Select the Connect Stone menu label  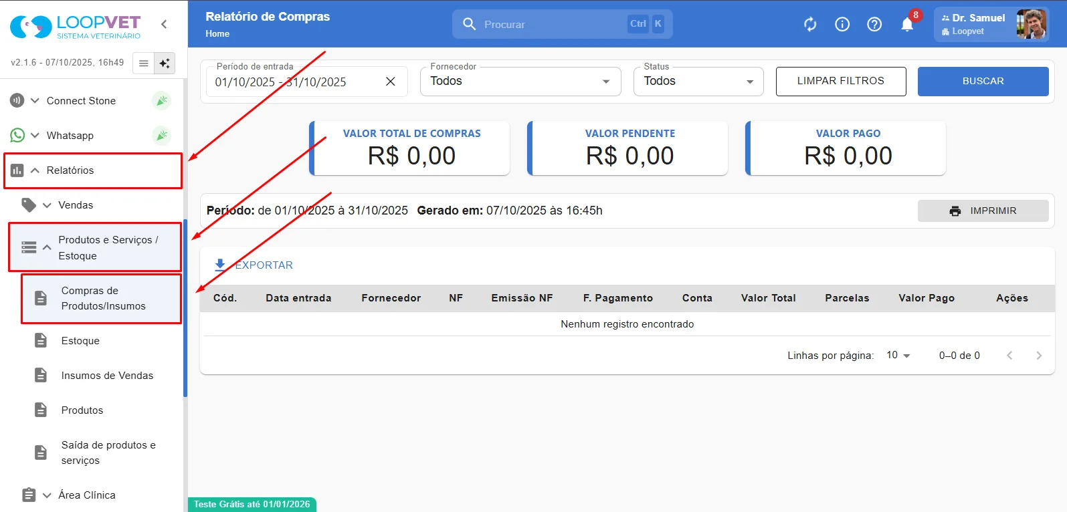coord(81,100)
